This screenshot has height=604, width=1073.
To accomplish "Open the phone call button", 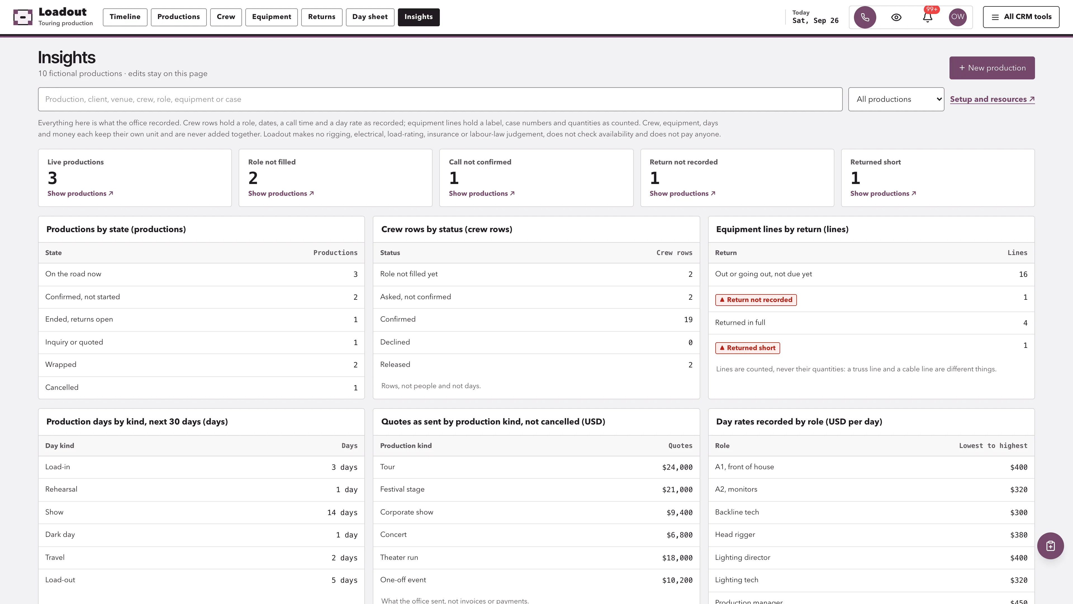I will 865,17.
